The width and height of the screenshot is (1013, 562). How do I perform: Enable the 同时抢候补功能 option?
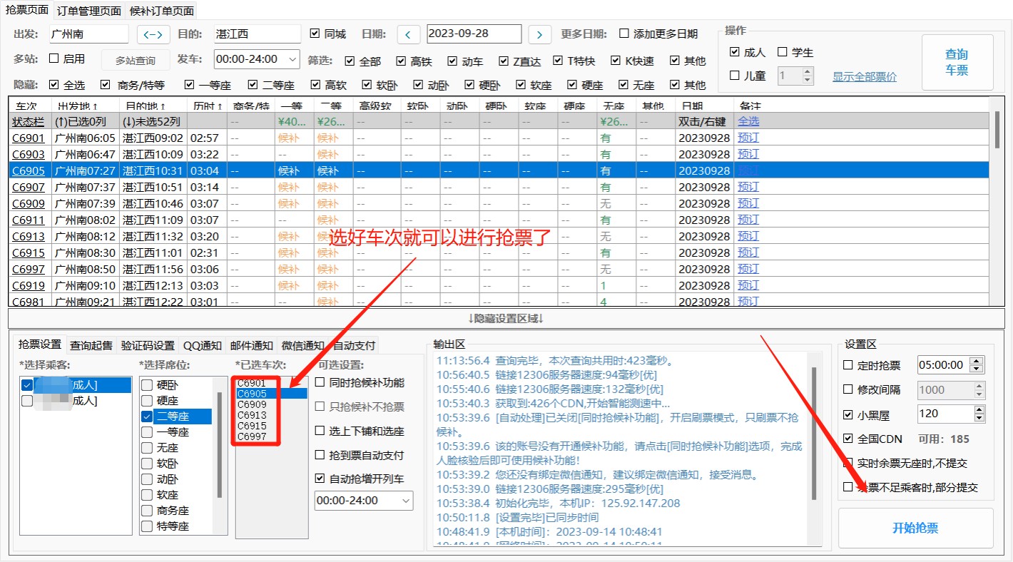(x=320, y=382)
